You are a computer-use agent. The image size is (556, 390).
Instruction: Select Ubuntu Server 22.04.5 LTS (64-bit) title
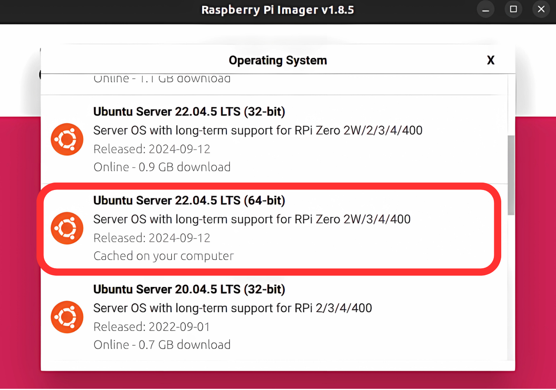point(189,200)
